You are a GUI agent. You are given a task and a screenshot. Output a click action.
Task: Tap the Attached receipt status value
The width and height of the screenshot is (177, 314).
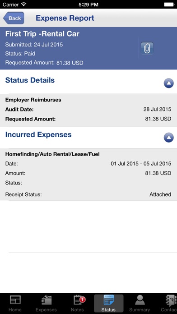pyautogui.click(x=160, y=194)
